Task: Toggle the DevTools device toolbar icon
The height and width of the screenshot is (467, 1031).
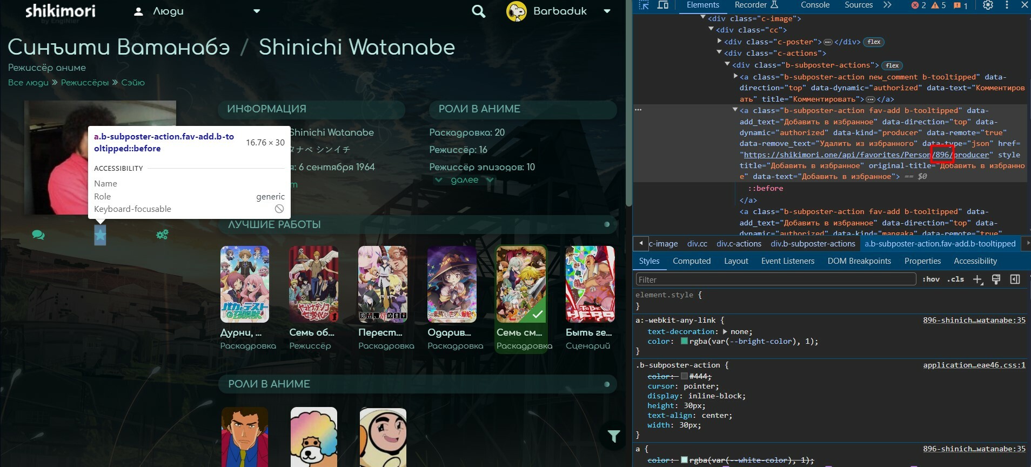Action: point(662,5)
